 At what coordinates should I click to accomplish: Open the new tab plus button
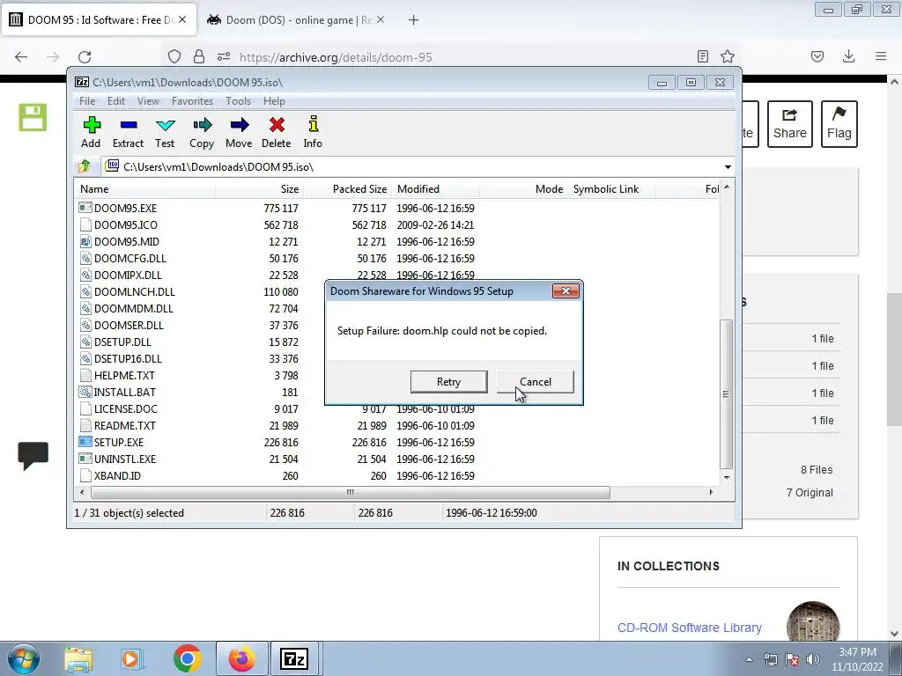point(414,20)
